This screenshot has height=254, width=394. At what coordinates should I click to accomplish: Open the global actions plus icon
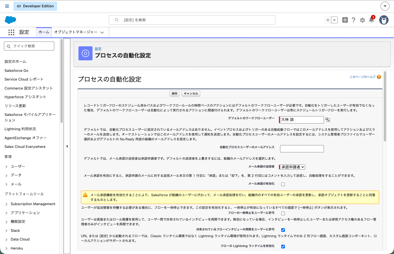coord(345,20)
